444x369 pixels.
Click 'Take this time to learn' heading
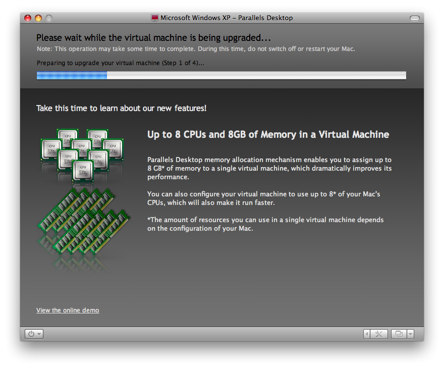[121, 108]
